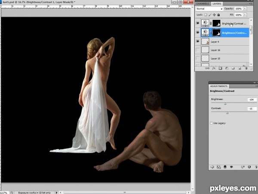Switch panel to expanded view icon
This screenshot has height=194, width=258.
[x=218, y=167]
